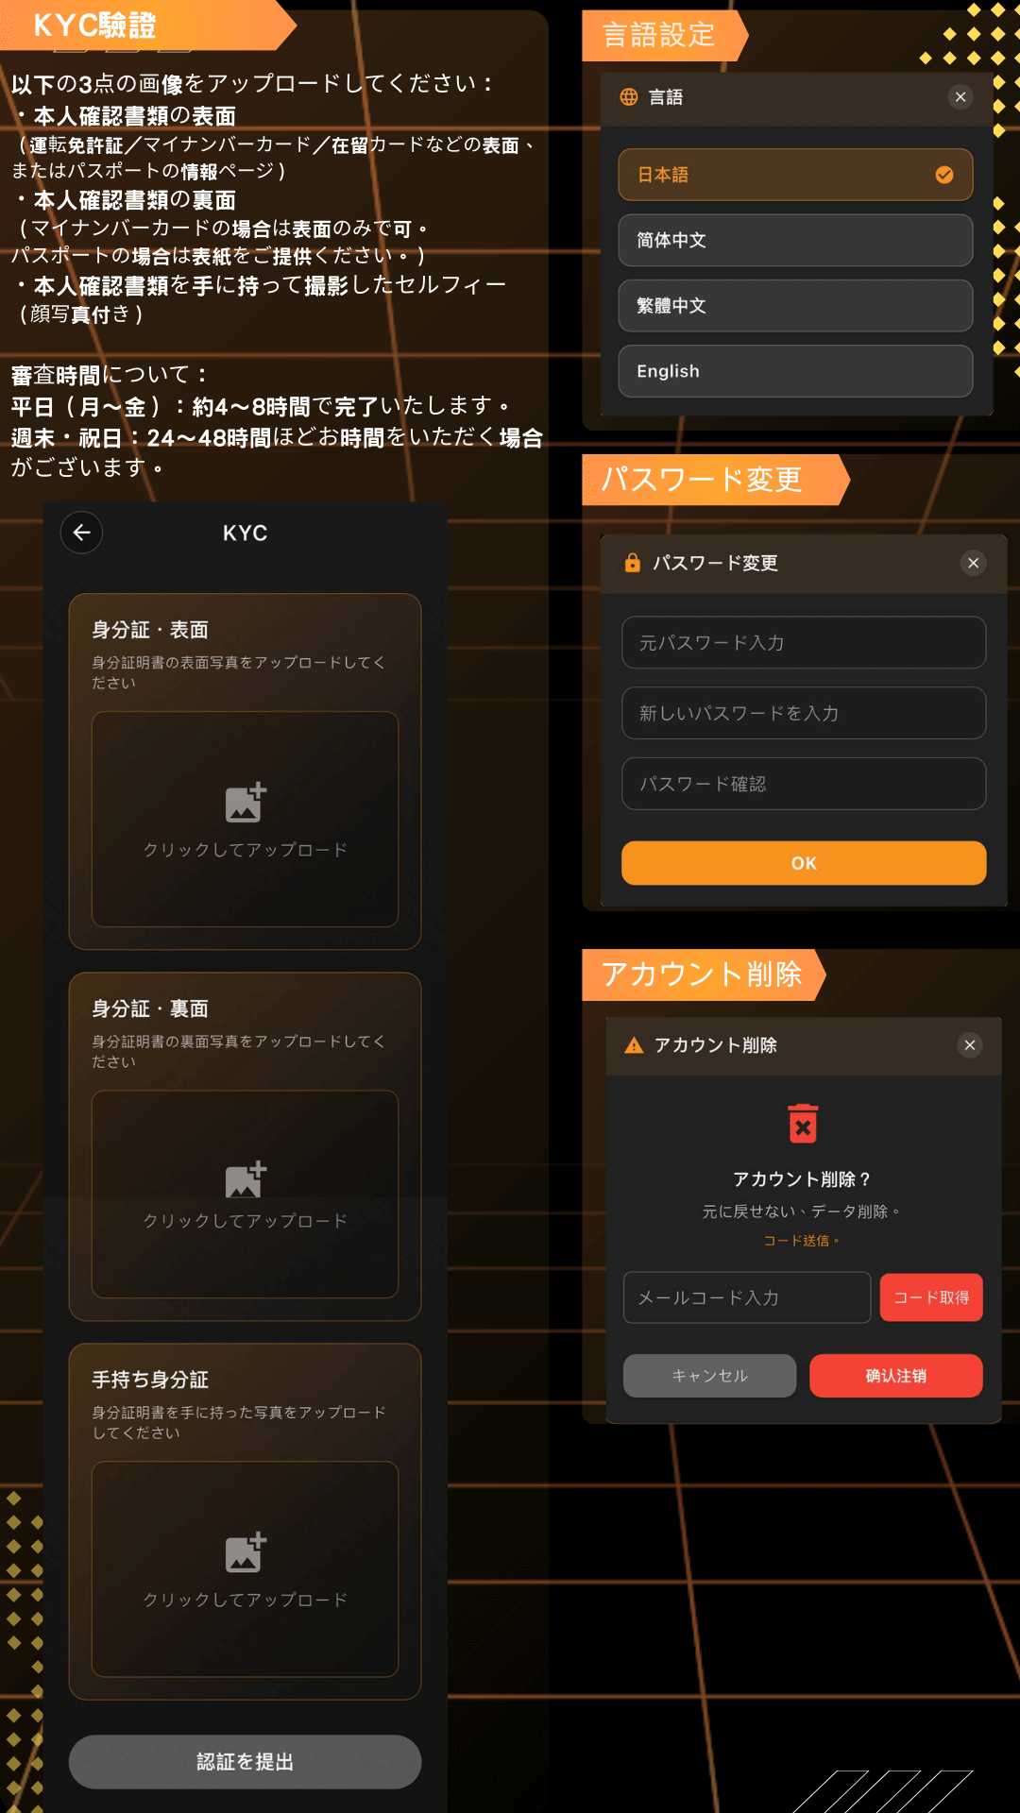The width and height of the screenshot is (1020, 1813).
Task: Submit with the 認証を提出 button
Action: 245,1762
